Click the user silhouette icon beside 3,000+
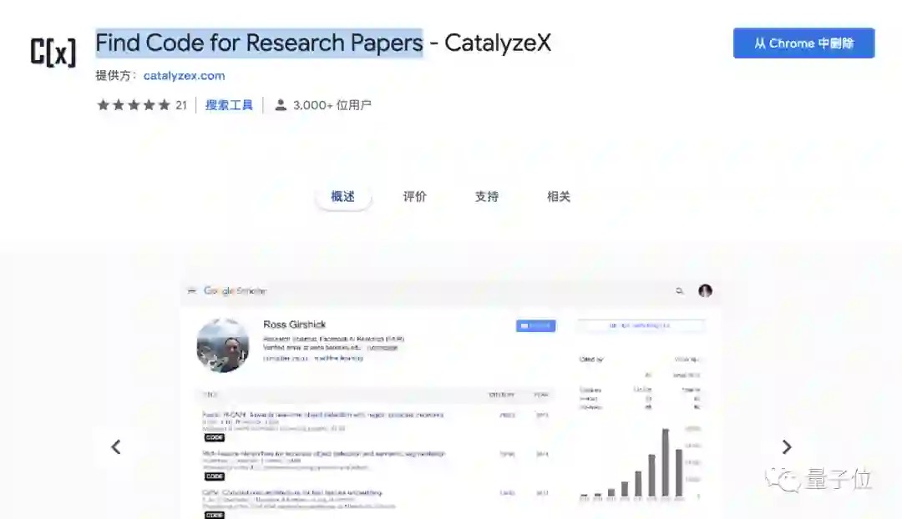The width and height of the screenshot is (902, 519). [x=280, y=105]
